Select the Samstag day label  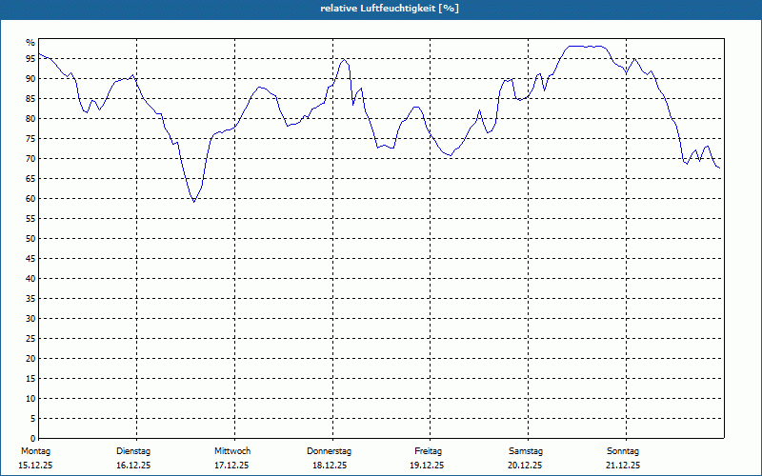tap(526, 451)
